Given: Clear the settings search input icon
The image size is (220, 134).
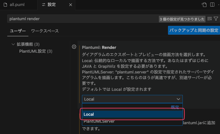Looking at the screenshot, I should 210,19.
